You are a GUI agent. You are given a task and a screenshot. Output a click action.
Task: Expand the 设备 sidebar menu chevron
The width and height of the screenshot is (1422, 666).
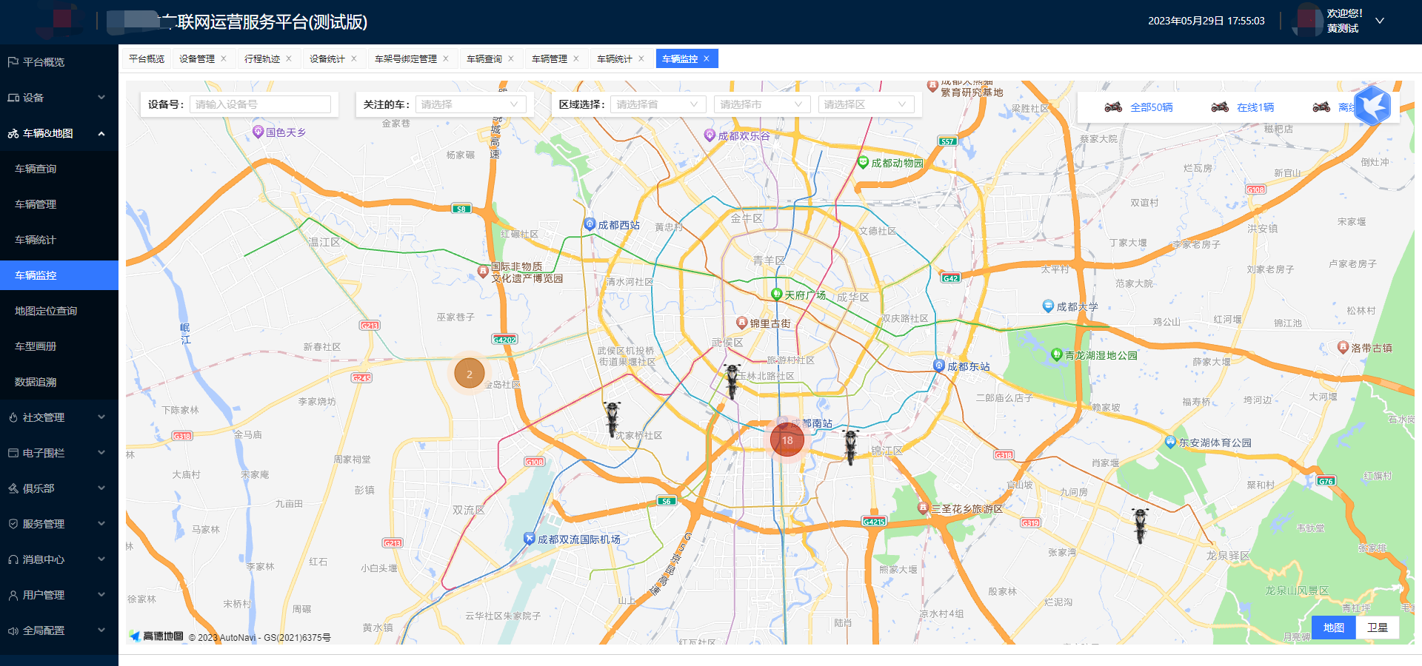tap(101, 98)
